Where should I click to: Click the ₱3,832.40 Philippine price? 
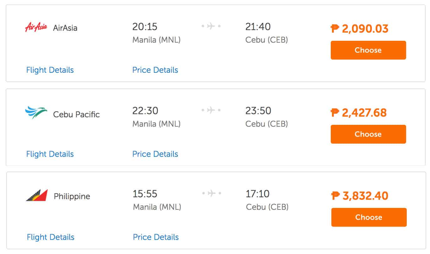click(360, 196)
